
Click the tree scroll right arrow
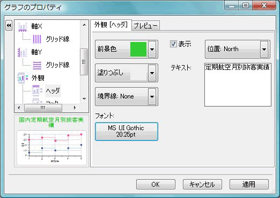pos(75,108)
